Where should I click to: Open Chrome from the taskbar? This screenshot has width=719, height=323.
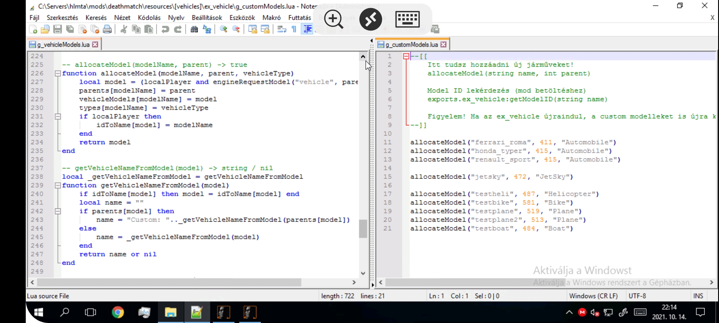coord(118,313)
